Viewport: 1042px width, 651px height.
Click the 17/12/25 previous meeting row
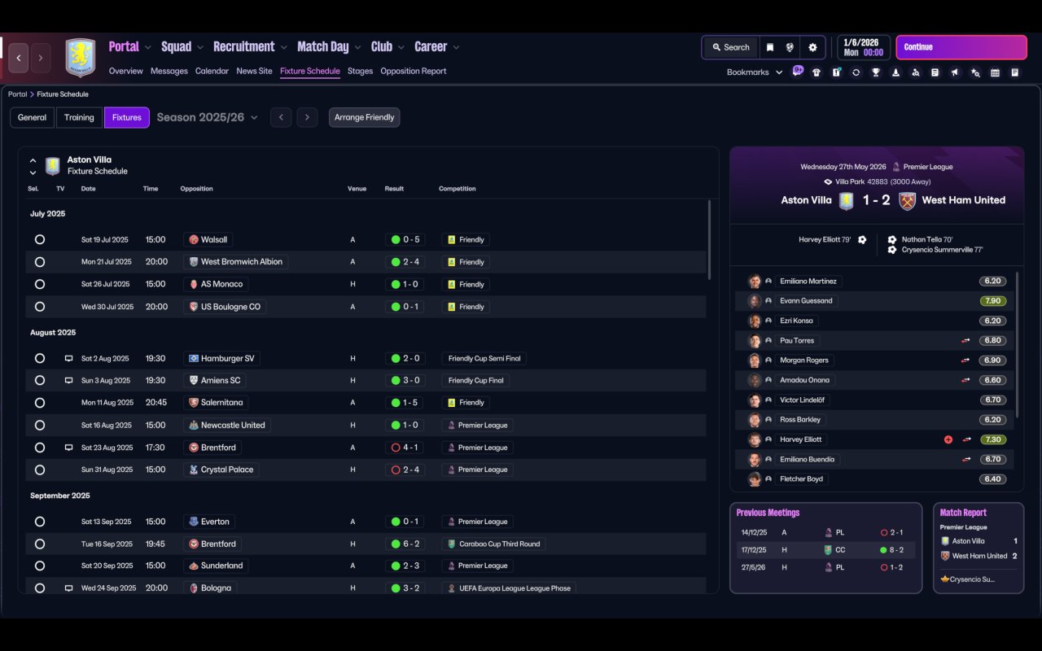[825, 550]
